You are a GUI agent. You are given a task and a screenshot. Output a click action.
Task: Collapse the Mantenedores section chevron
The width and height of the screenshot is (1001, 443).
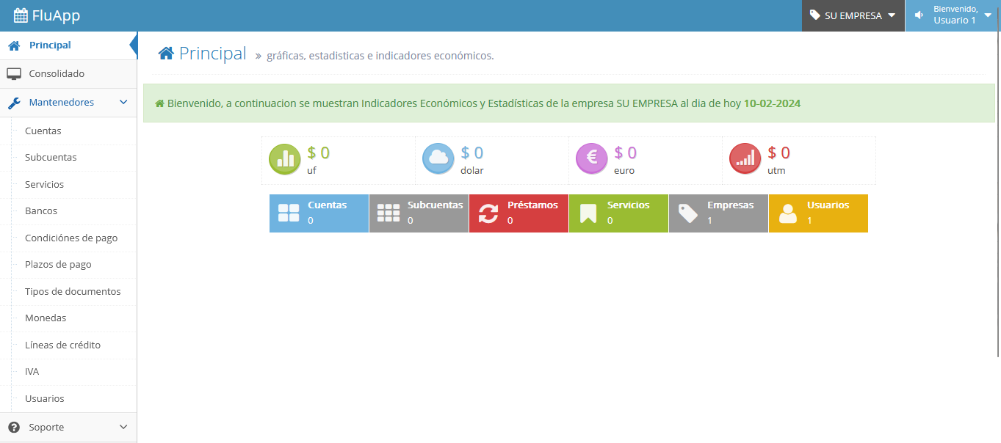[x=123, y=103]
